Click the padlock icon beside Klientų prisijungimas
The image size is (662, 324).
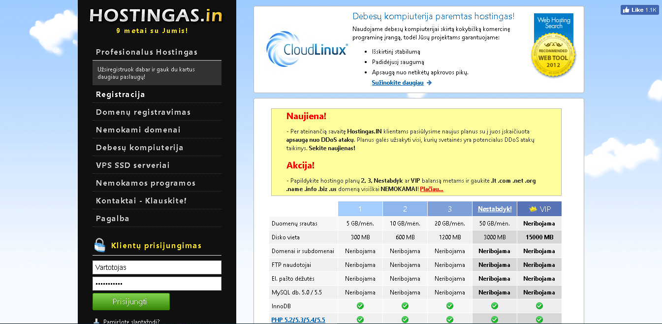pyautogui.click(x=99, y=245)
